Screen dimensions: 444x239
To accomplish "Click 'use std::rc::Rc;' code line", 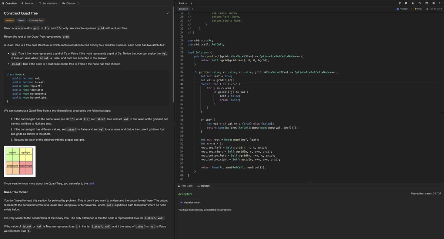I will 200,40.
